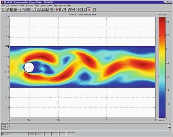Click the white cylinder in the flow plot
Screen dimensions: 173x137
pos(29,67)
